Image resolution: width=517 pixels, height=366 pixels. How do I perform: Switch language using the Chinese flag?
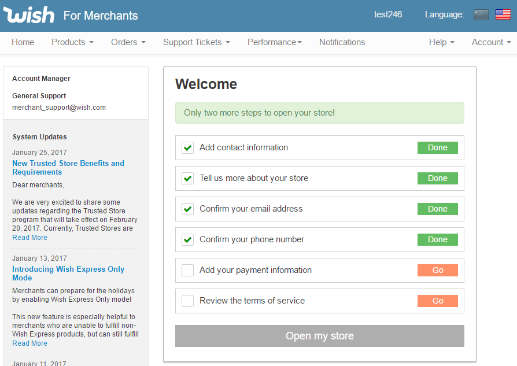(x=481, y=15)
